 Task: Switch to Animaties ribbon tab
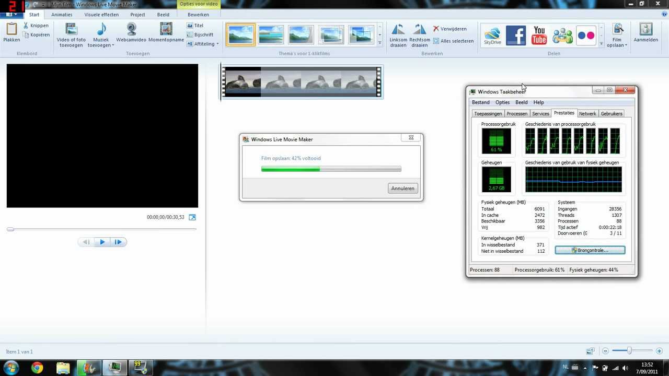click(62, 15)
